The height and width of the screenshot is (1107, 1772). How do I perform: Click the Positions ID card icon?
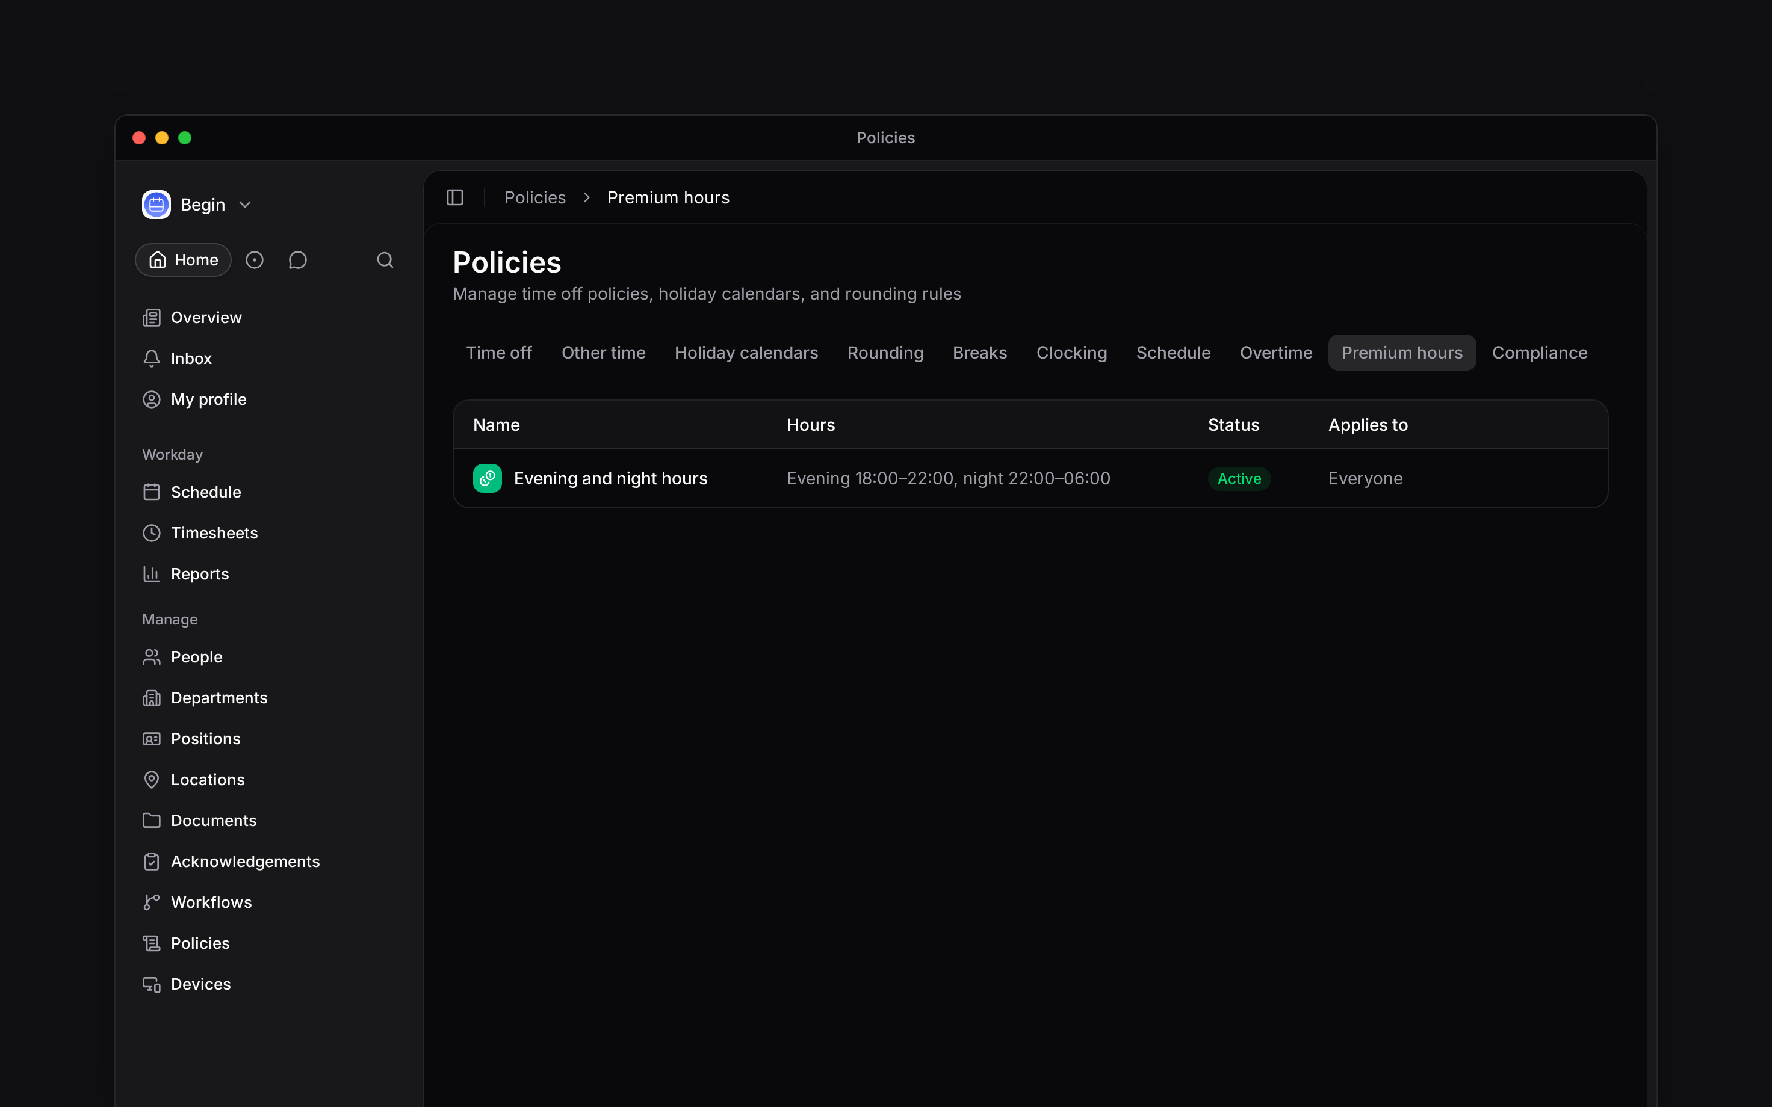[152, 739]
